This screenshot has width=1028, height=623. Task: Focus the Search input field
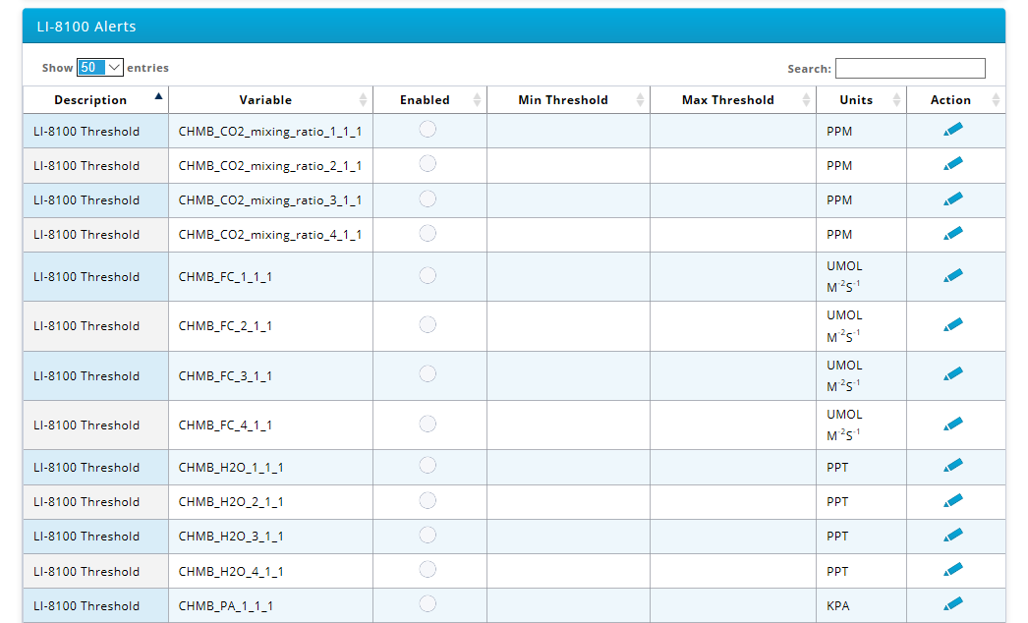(910, 68)
